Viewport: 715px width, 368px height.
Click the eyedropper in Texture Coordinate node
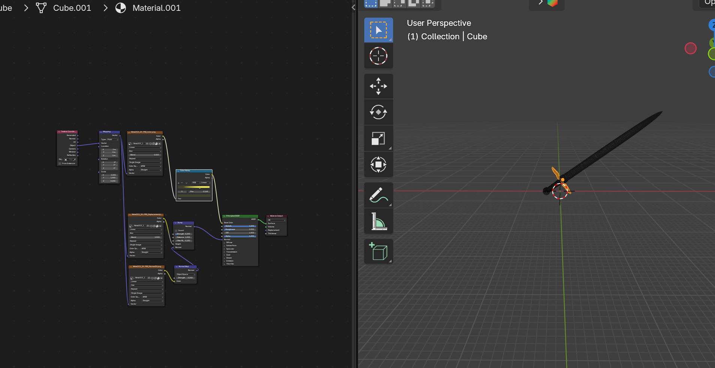click(x=74, y=160)
